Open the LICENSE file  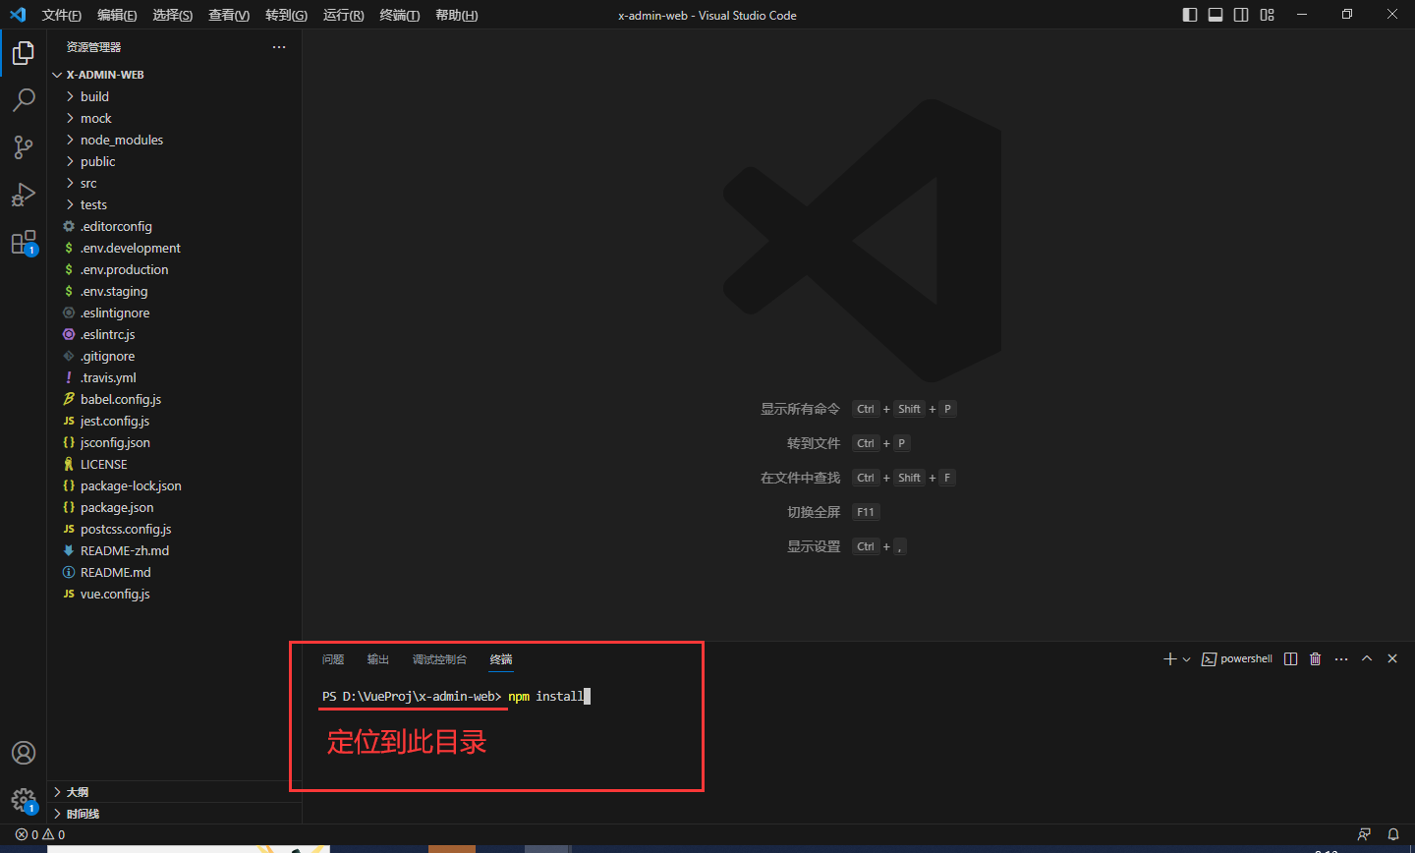(174, 464)
